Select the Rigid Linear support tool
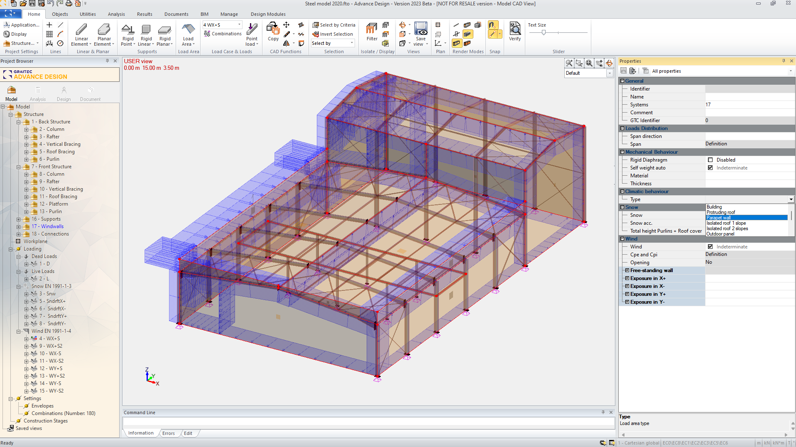Screen dimensions: 796x447 point(146,35)
